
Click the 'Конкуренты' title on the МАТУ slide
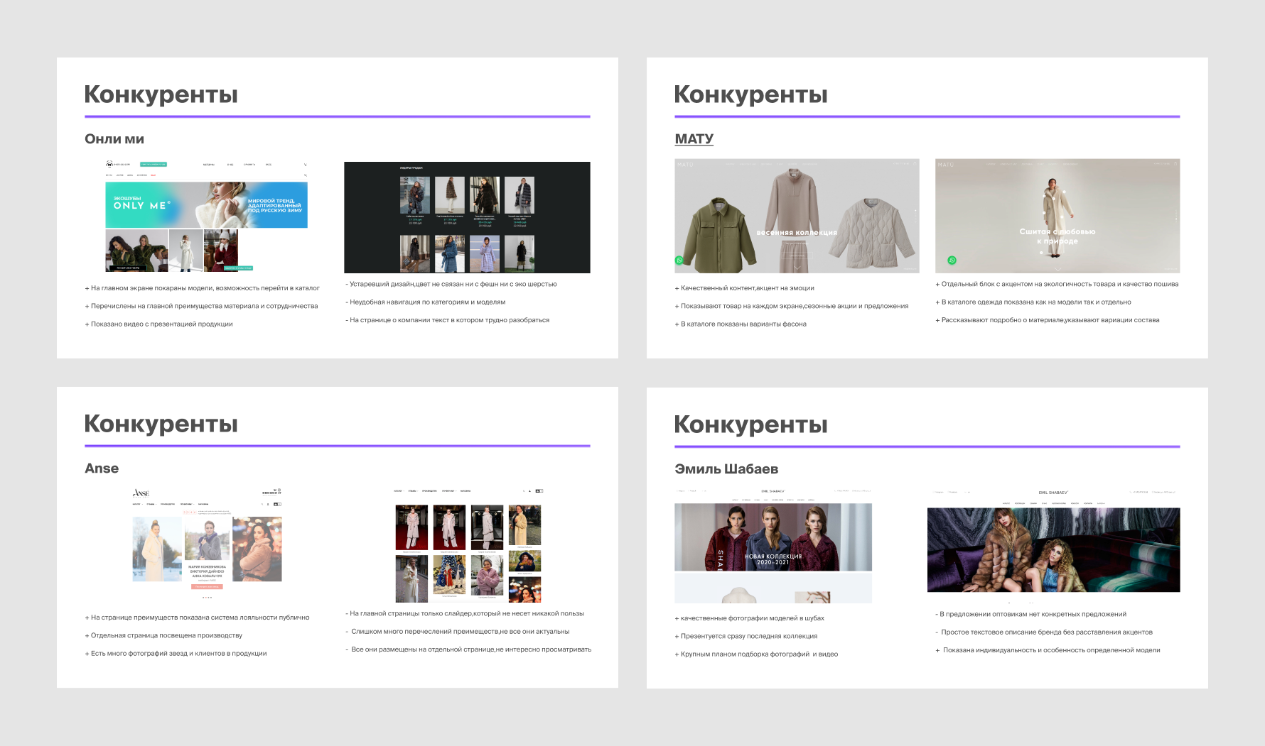pos(751,94)
